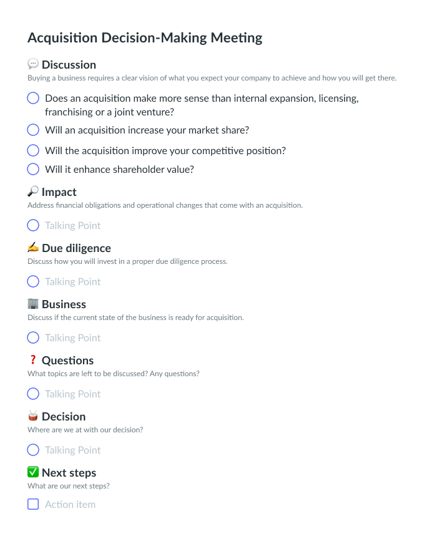This screenshot has height=544, width=427.
Task: Click the Acquisition Decision-Making Meeting title
Action: (145, 37)
